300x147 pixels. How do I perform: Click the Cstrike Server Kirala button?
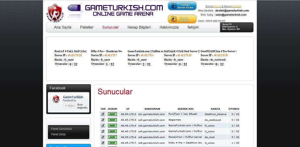(182, 6)
